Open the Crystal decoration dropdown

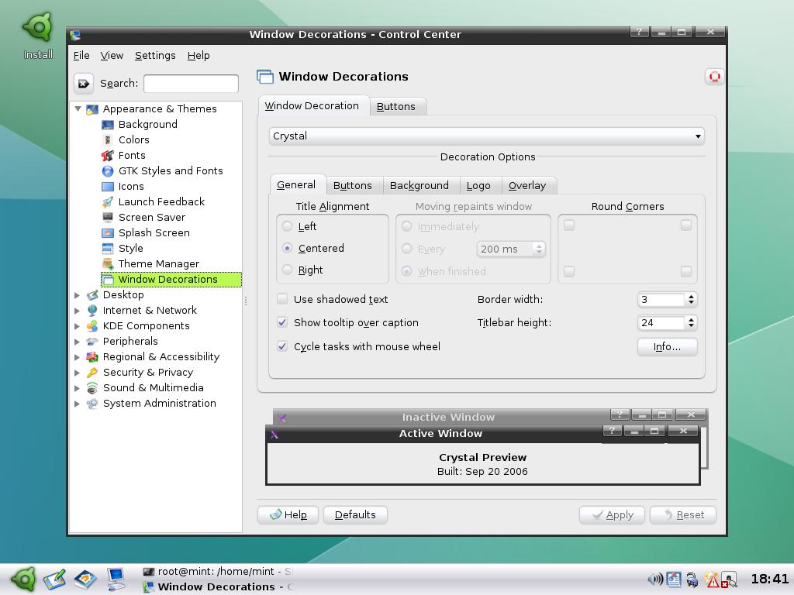(487, 136)
